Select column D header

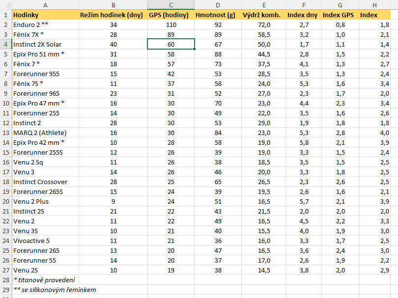218,5
